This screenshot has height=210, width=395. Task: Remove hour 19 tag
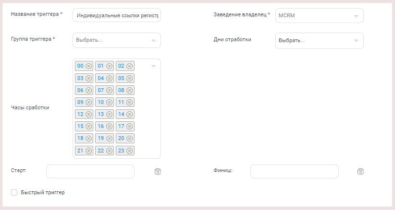pos(109,139)
